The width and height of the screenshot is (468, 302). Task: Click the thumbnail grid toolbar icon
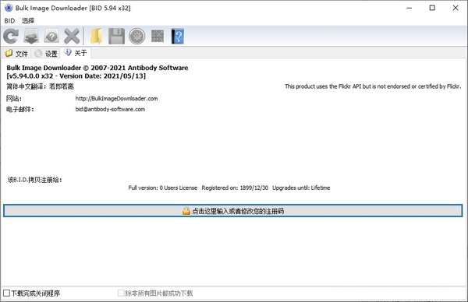pyautogui.click(x=158, y=36)
